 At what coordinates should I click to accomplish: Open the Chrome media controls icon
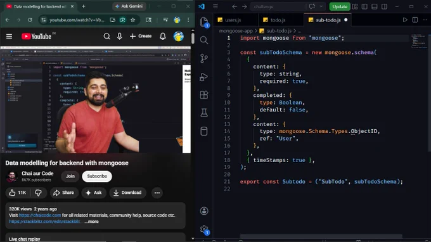pos(165,20)
